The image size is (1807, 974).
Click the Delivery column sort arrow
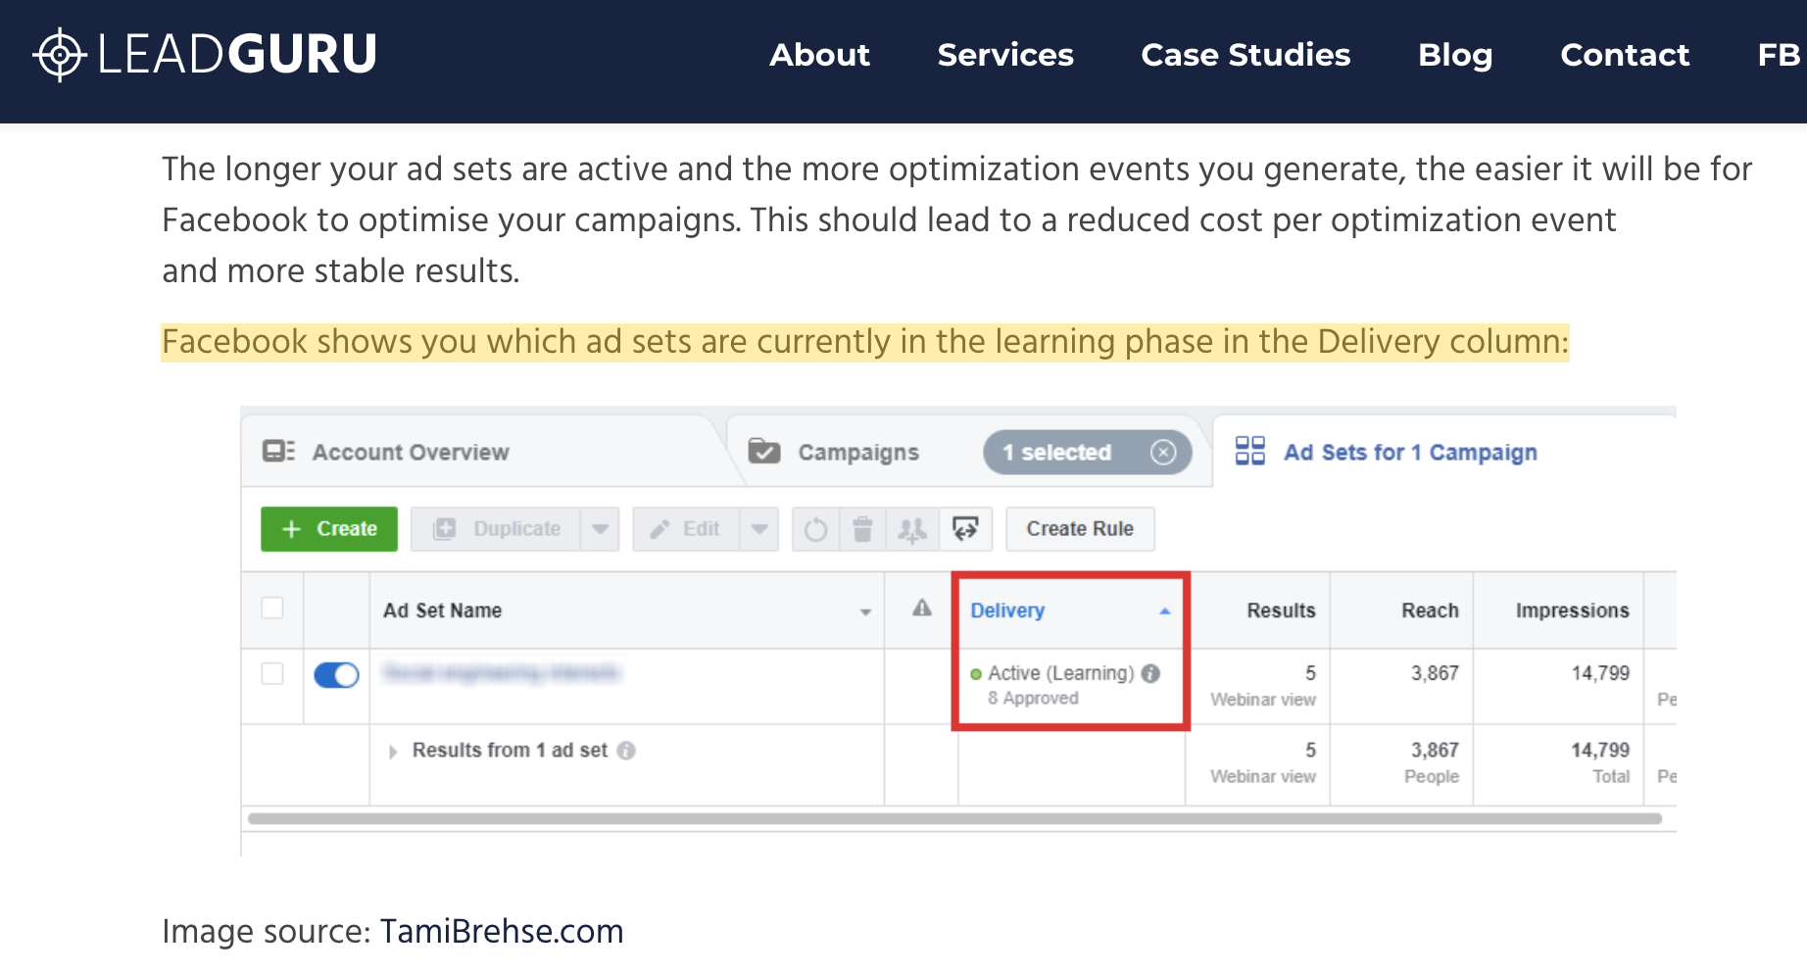(x=1165, y=610)
